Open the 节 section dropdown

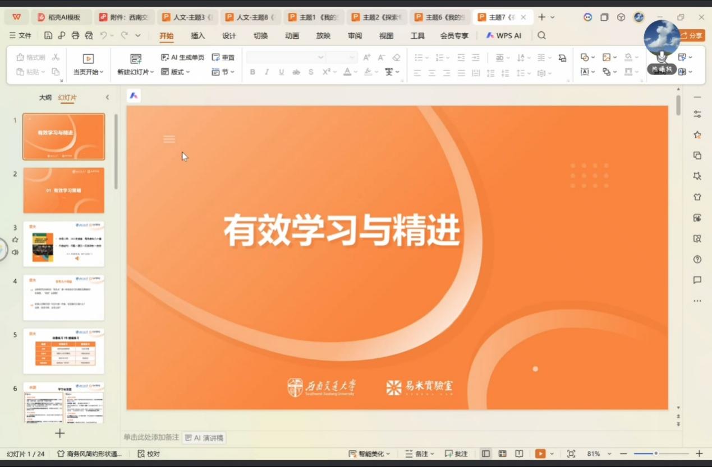(223, 72)
